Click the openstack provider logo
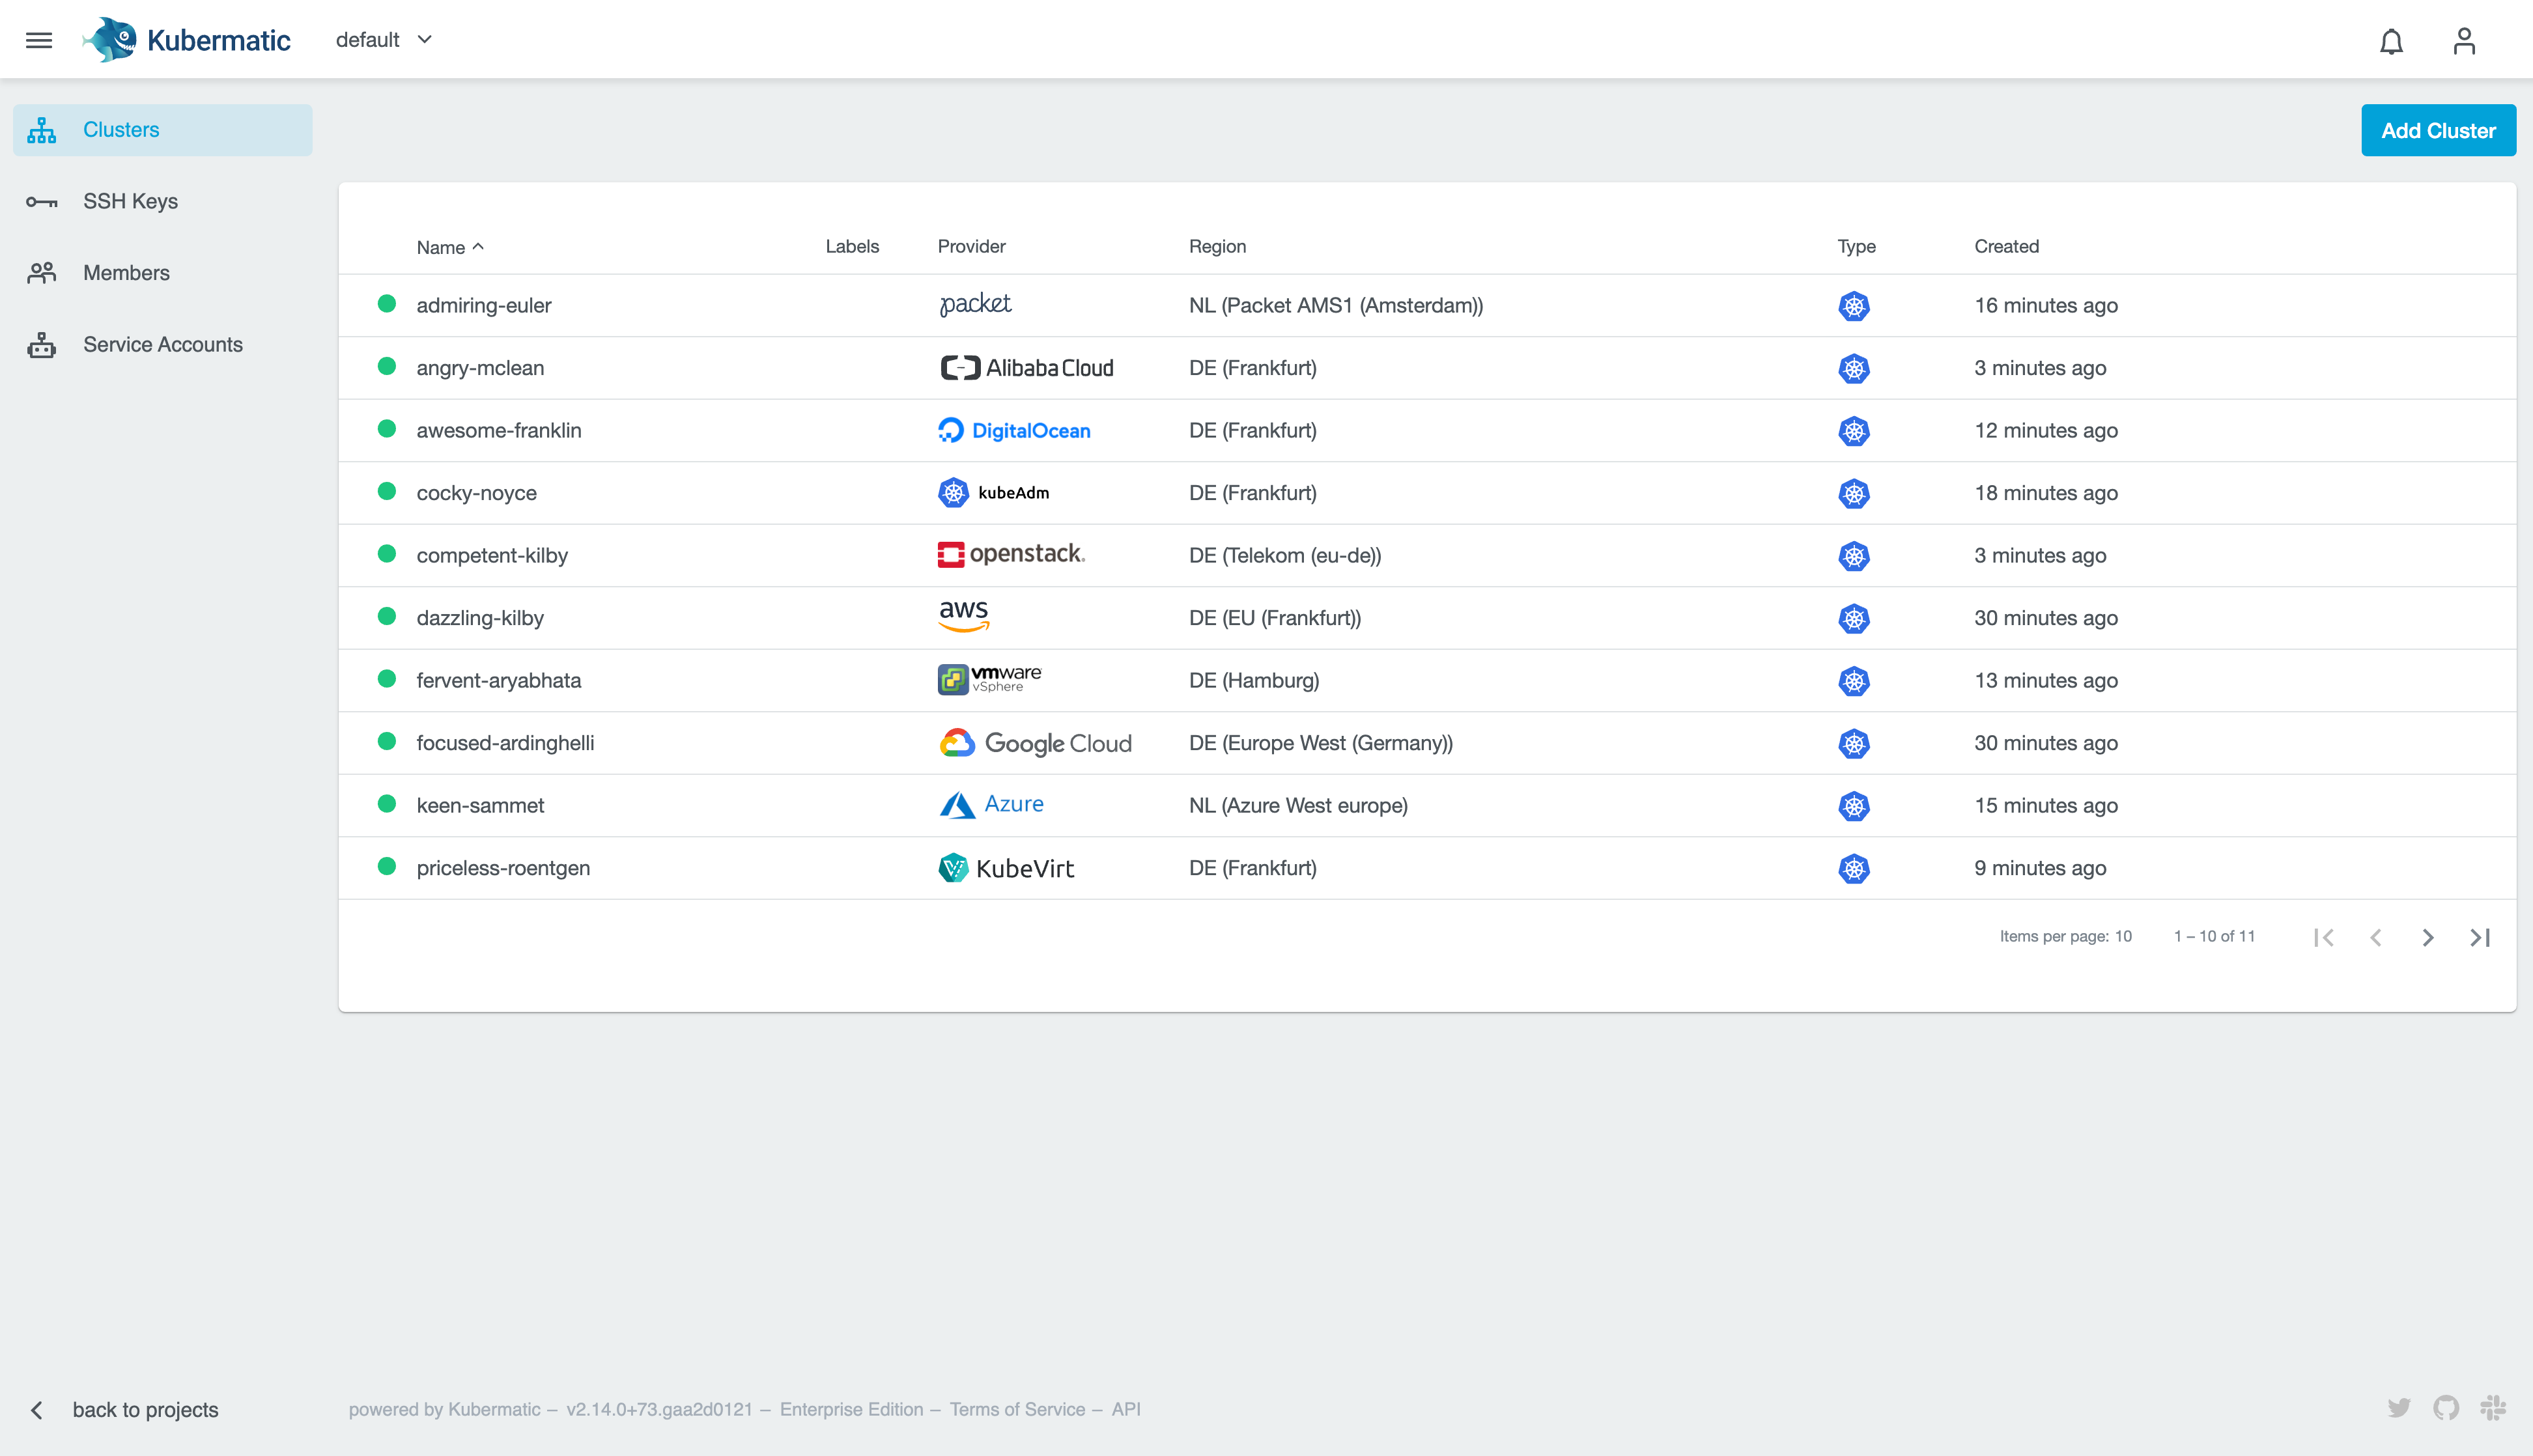This screenshot has height=1456, width=2533. (1012, 555)
